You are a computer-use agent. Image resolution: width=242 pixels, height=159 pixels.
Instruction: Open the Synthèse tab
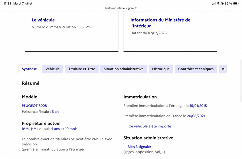[x=29, y=69]
